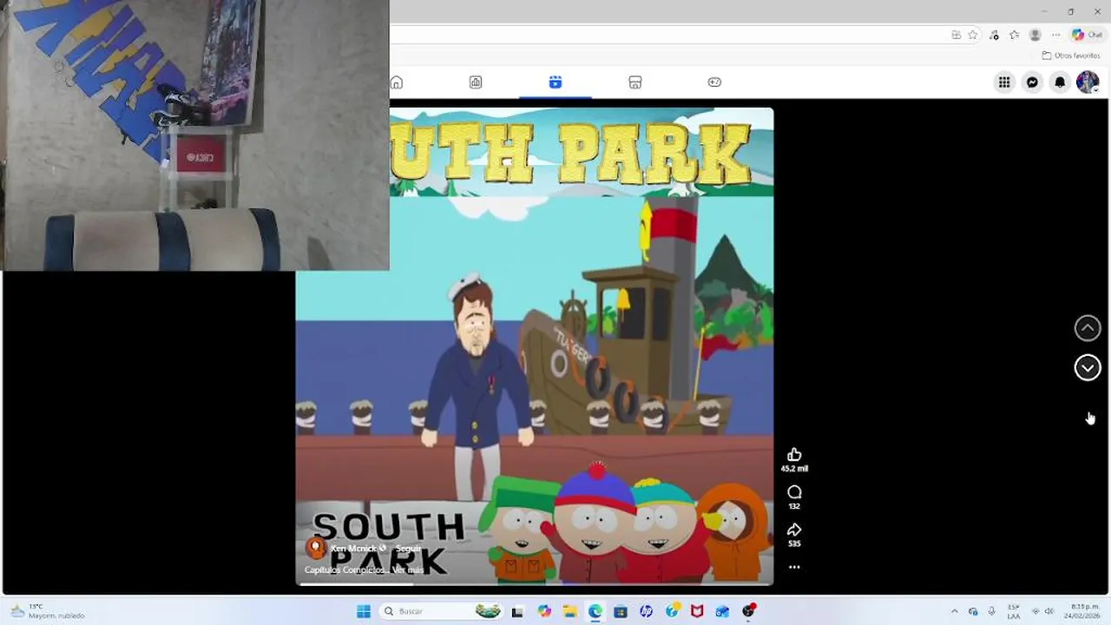
Task: Select the Reels video tab
Action: (555, 82)
